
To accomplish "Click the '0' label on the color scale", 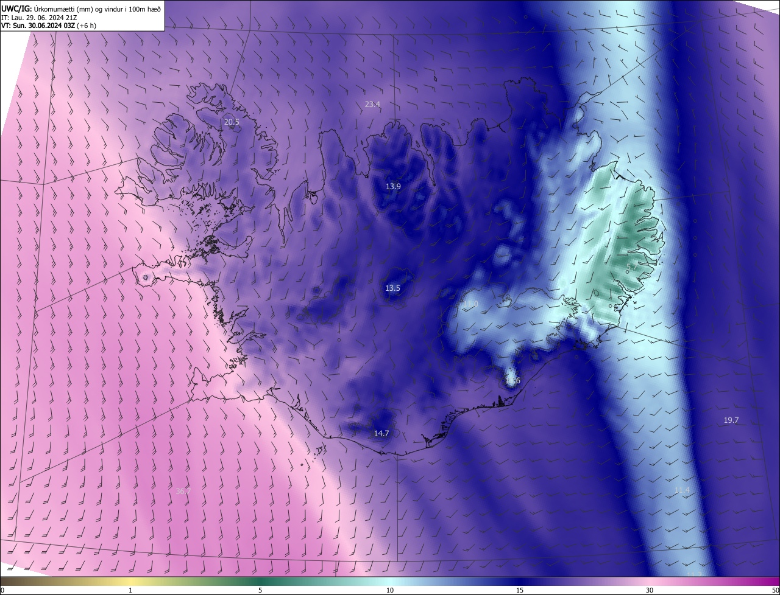I will [x=2, y=591].
